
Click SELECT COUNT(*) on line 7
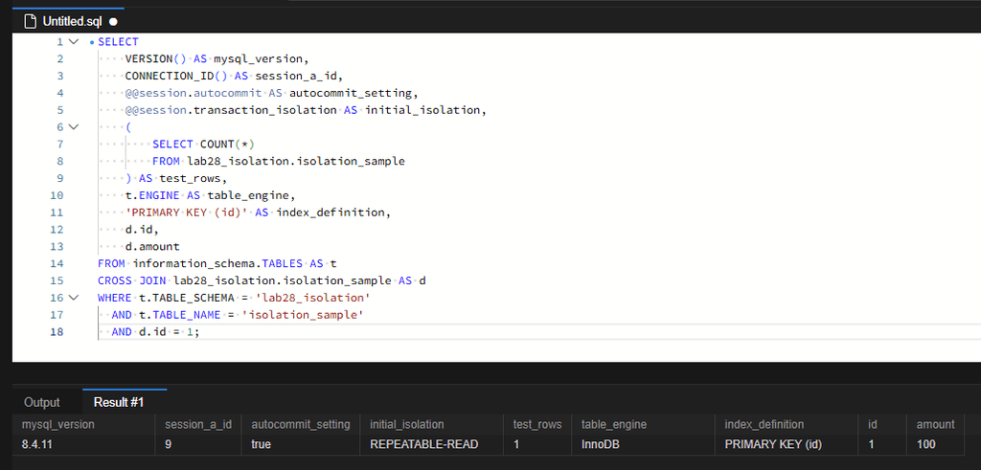[203, 144]
